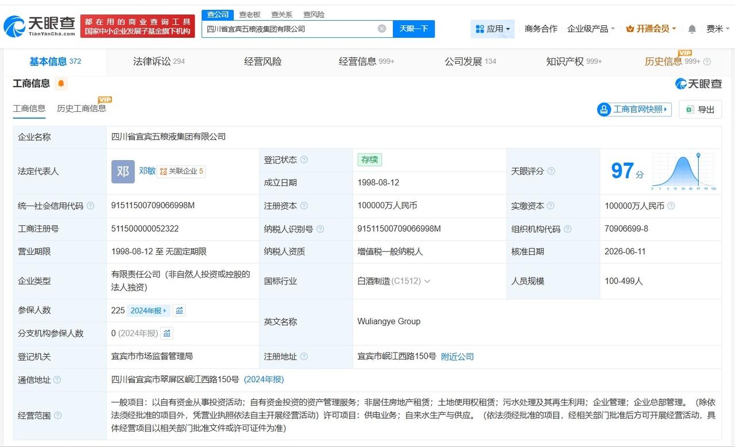The width and height of the screenshot is (735, 447).
Task: Click the help icon next to 纳税人识别号
Action: [x=320, y=229]
